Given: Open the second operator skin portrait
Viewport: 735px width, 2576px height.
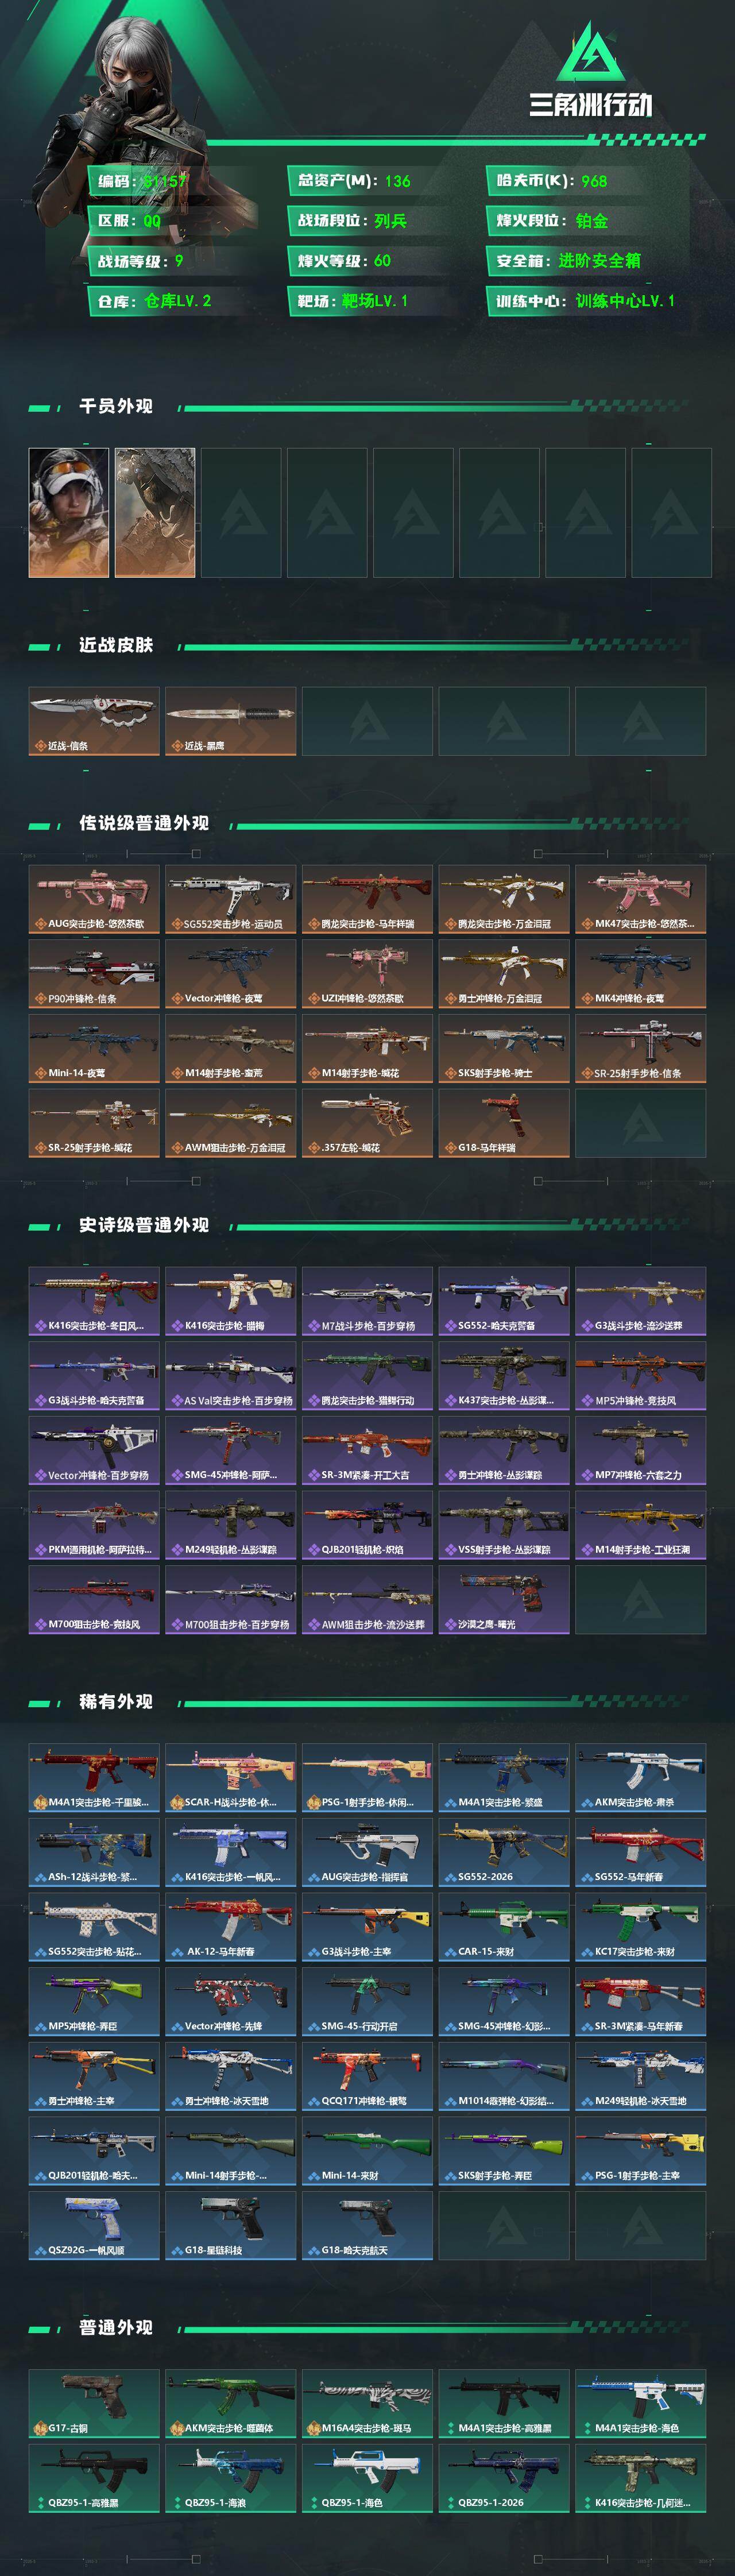Looking at the screenshot, I should [155, 513].
